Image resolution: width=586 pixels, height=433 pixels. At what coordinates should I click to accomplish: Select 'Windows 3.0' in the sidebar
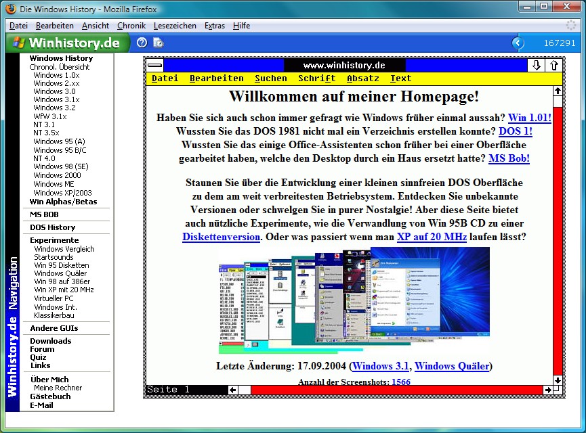point(54,91)
